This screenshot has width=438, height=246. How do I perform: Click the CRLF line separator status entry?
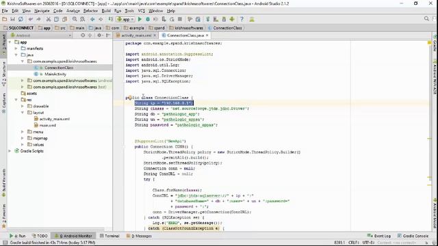[353, 243]
